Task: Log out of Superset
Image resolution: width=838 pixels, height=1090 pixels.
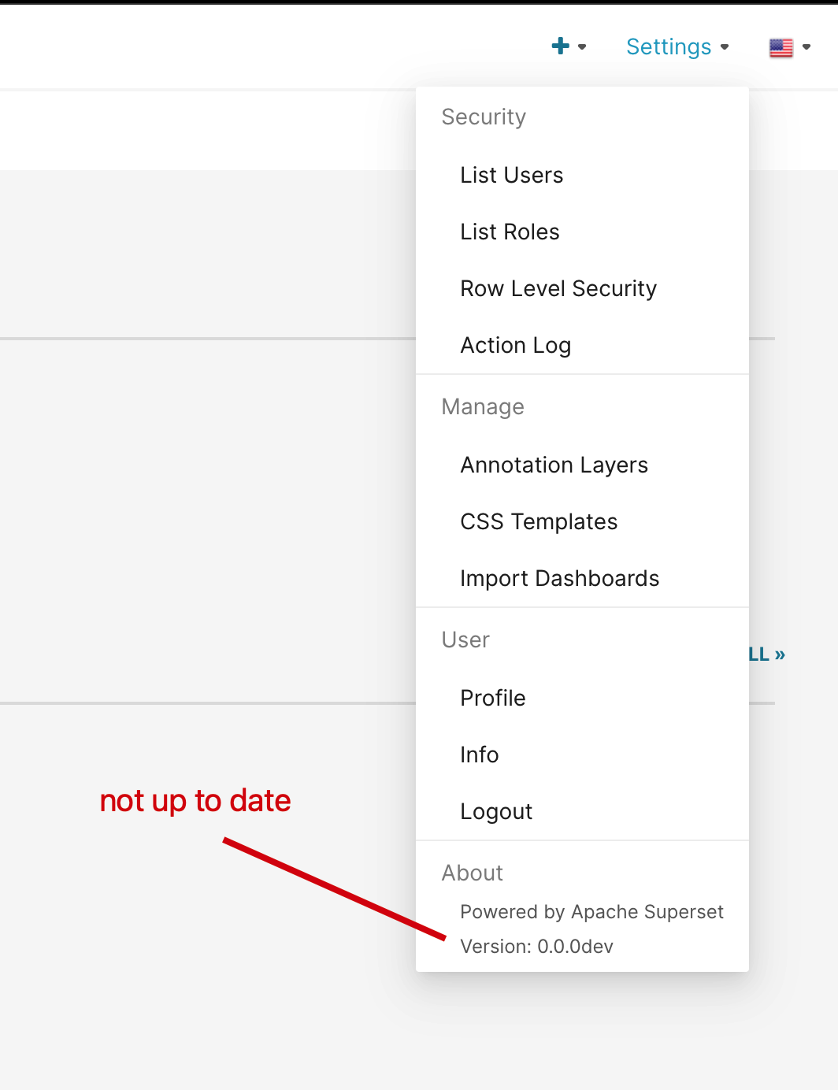Action: (496, 811)
